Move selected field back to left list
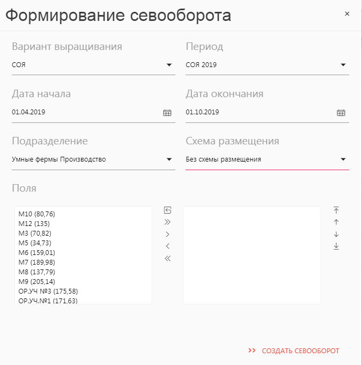The width and height of the screenshot is (362, 365). click(167, 246)
